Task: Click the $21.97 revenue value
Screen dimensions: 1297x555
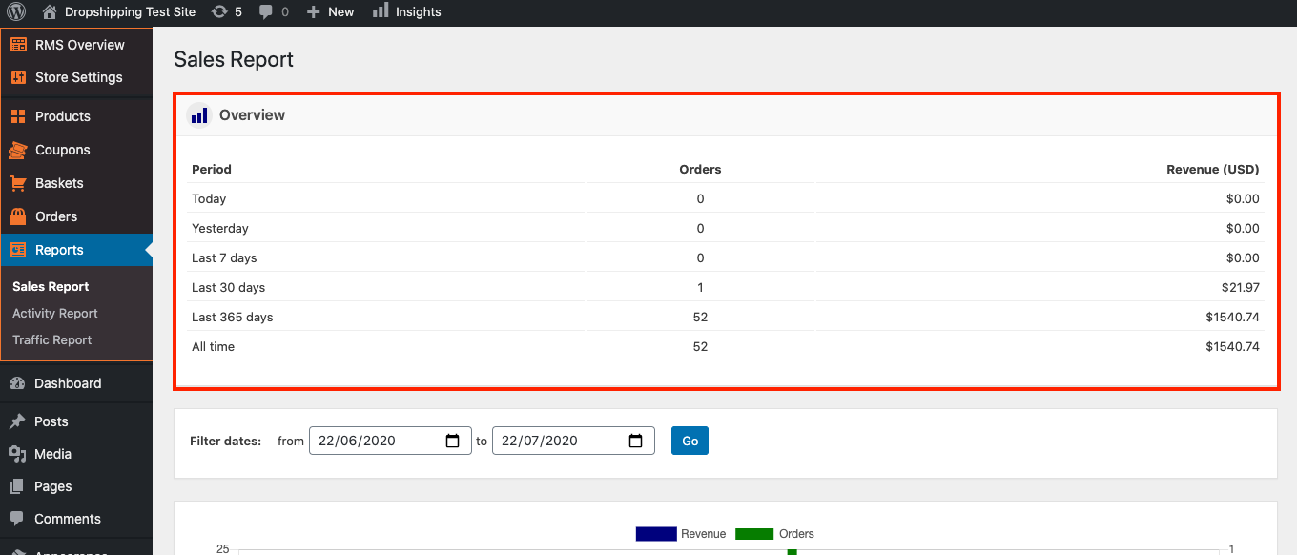Action: [x=1240, y=287]
